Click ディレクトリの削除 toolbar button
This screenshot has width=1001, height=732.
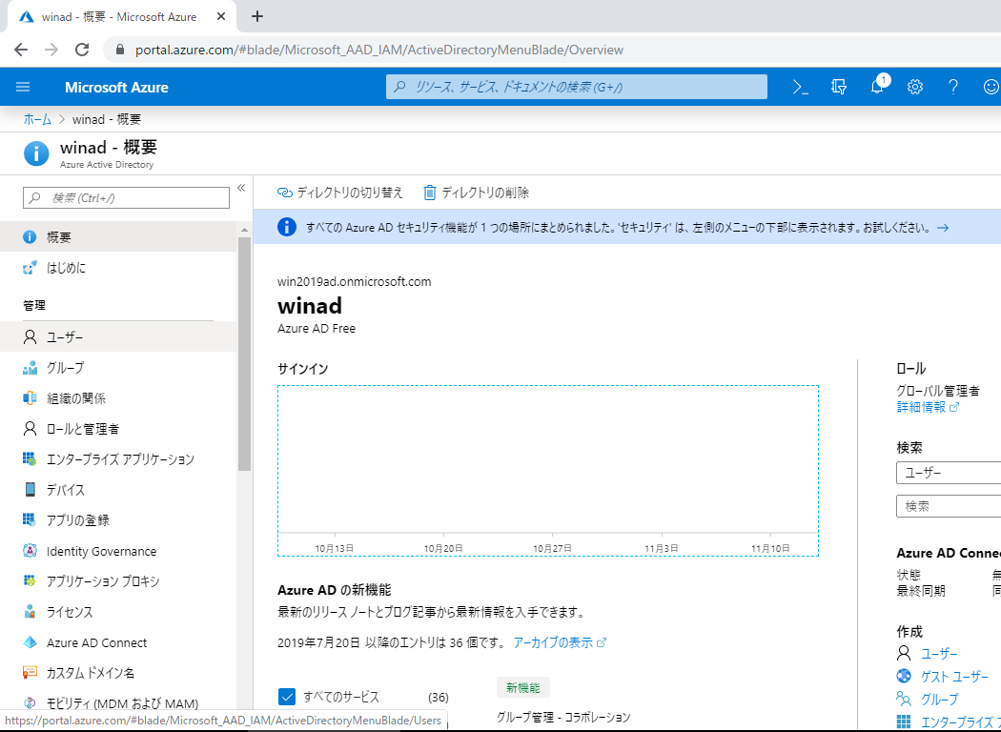pyautogui.click(x=477, y=193)
